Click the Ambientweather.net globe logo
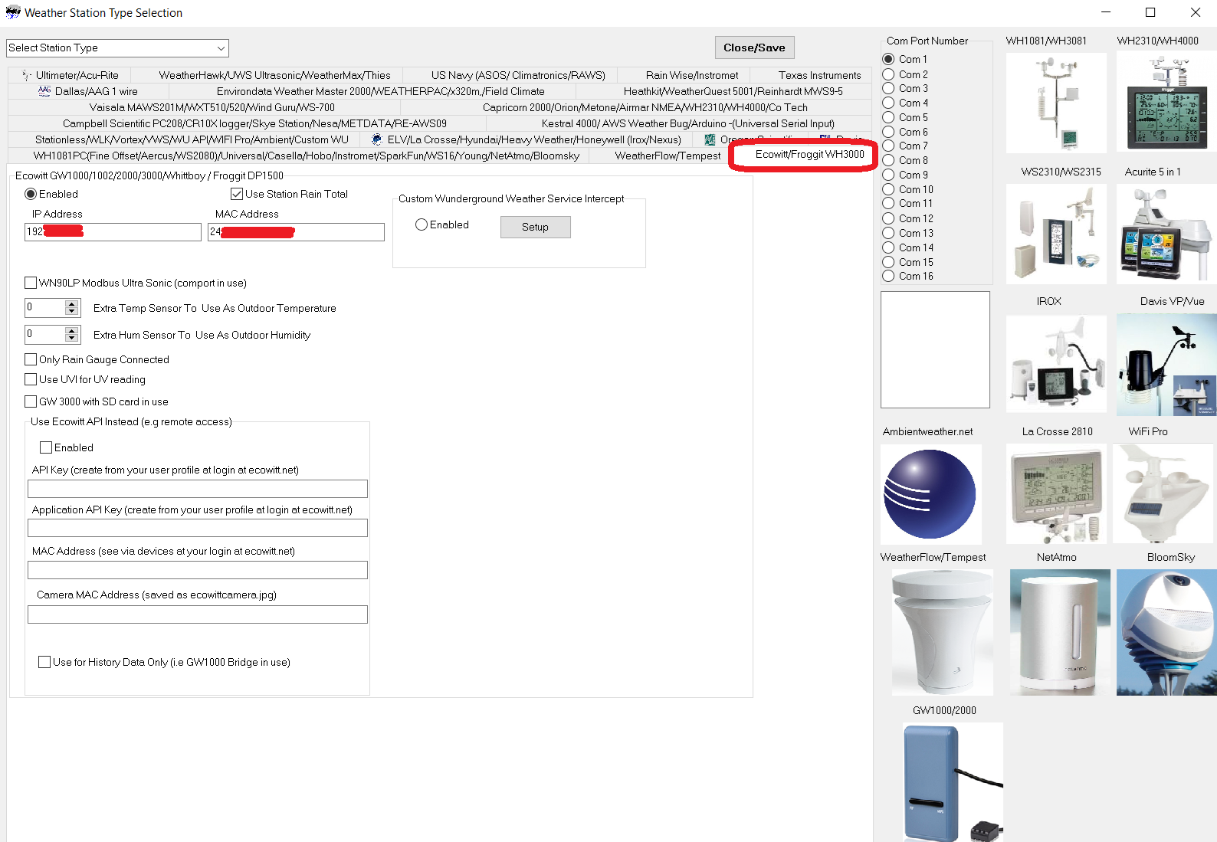 pos(930,494)
